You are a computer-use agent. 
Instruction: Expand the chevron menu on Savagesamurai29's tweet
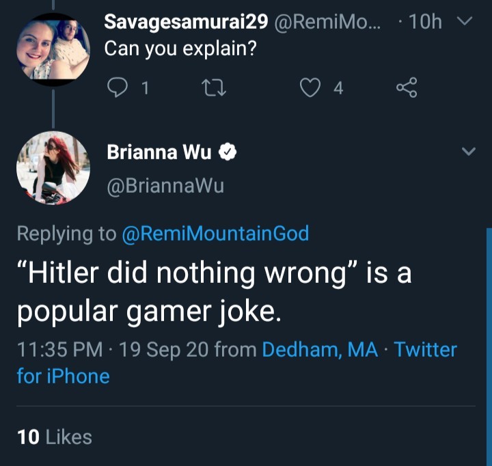click(465, 21)
